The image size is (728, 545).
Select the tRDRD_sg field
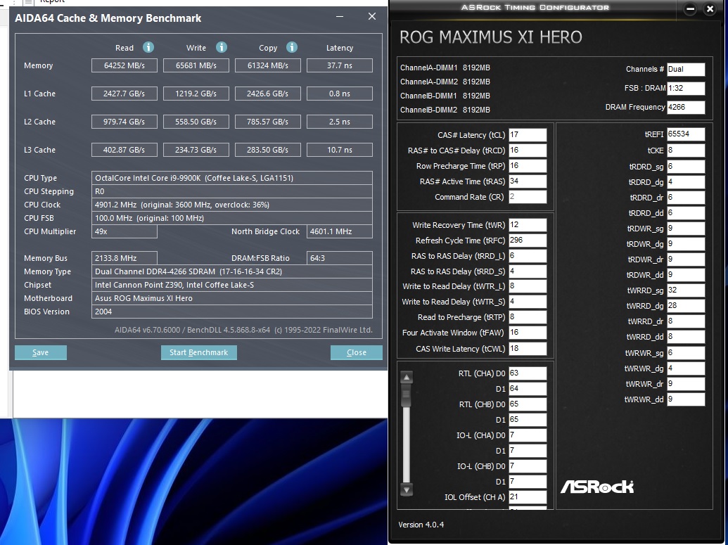coord(686,166)
